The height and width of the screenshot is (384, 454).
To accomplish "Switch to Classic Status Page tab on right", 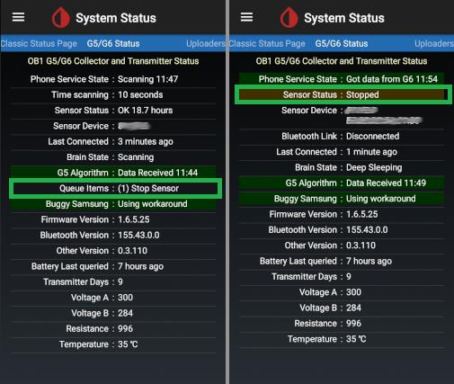I will [267, 43].
